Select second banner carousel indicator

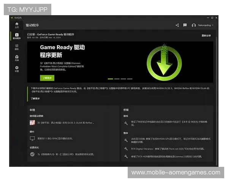[x=117, y=79]
